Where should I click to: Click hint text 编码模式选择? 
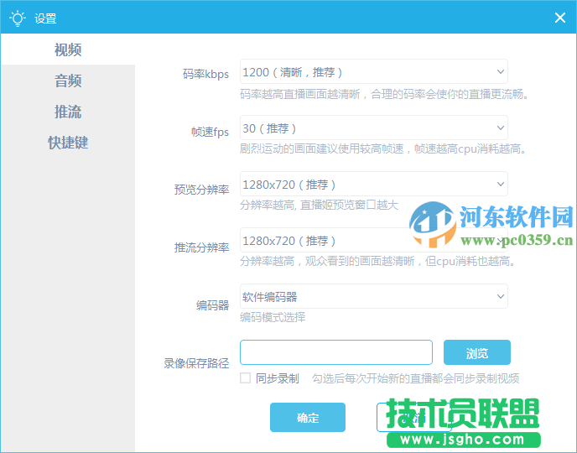click(273, 317)
